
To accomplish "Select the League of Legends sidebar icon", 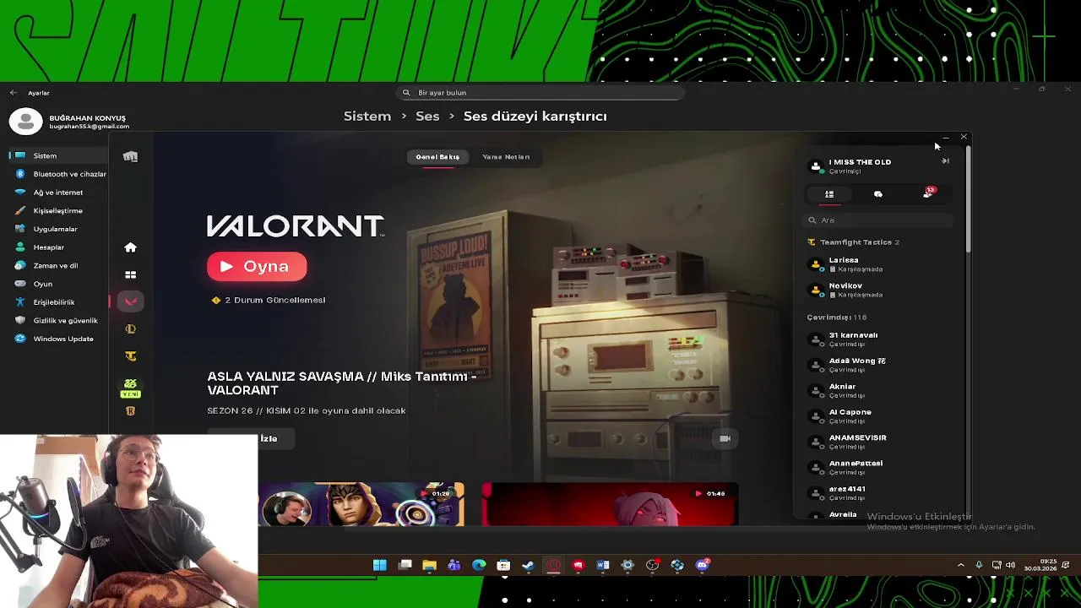I will coord(130,329).
